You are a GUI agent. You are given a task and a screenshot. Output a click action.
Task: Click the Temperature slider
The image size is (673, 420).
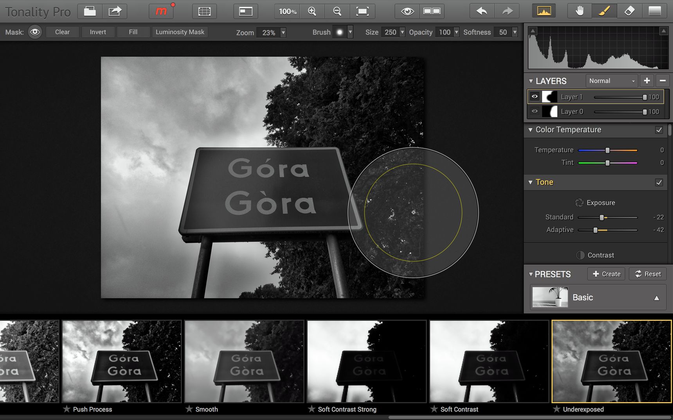608,150
